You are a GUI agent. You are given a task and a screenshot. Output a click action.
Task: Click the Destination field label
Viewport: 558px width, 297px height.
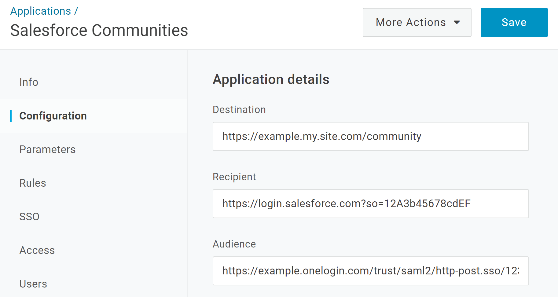[x=239, y=110]
